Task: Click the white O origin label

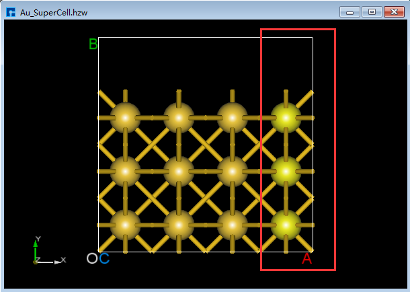Action: click(x=92, y=258)
